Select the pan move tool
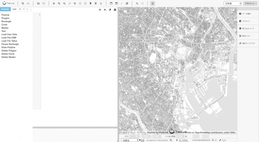This screenshot has height=142, width=259. tap(54, 3)
